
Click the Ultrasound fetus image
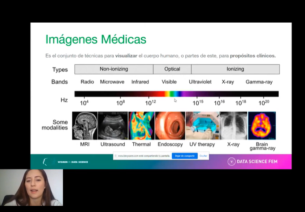[113, 125]
